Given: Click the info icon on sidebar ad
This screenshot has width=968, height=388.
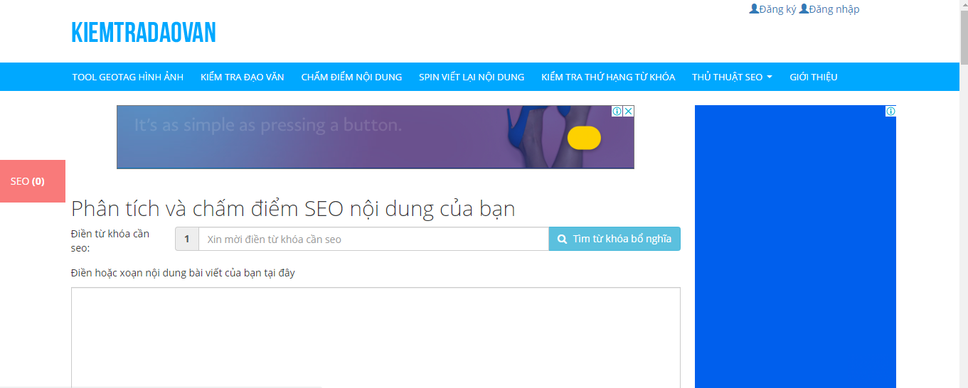Looking at the screenshot, I should 890,112.
